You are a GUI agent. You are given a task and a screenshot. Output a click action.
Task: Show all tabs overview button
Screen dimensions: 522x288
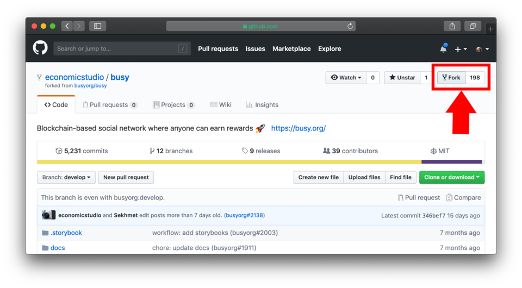click(473, 26)
